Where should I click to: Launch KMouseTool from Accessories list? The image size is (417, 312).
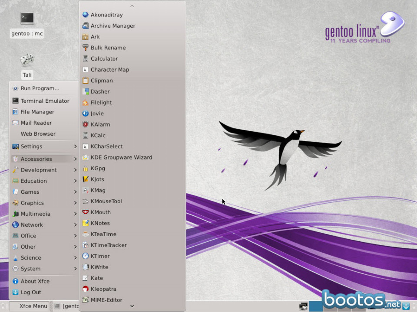click(132, 201)
